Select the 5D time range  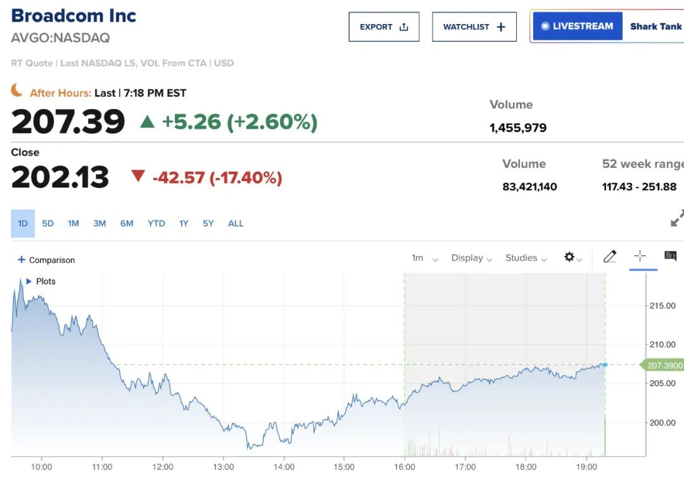[x=48, y=224]
